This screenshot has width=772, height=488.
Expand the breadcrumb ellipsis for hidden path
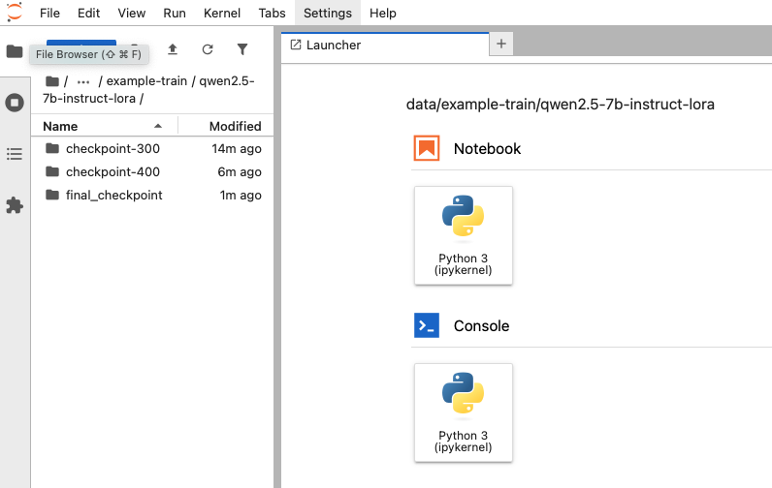tap(83, 81)
